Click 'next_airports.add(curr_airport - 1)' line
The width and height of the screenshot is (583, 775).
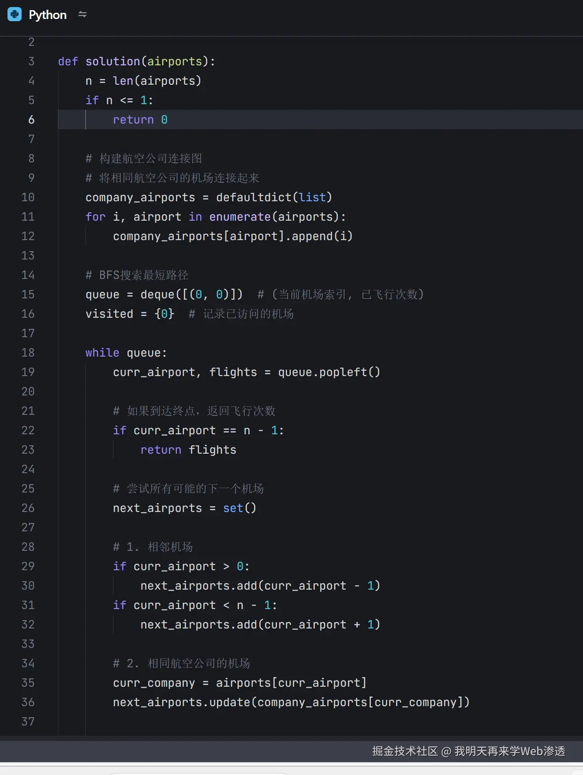(260, 586)
